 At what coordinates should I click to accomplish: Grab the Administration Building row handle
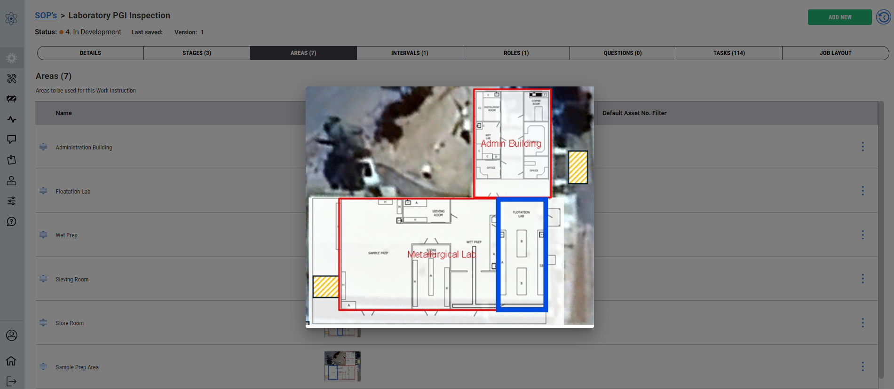pyautogui.click(x=43, y=147)
